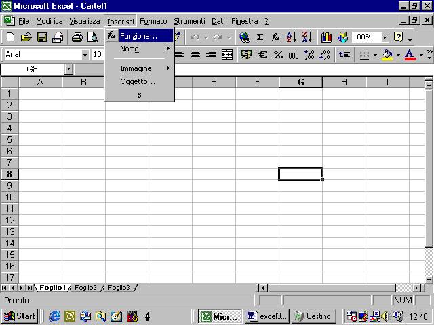Jump to last sheet tab arrow
Image resolution: width=434 pixels, height=325 pixels.
(29, 288)
